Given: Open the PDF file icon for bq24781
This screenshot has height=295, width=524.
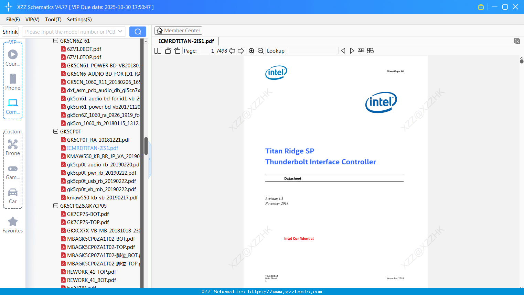Looking at the screenshot, I should (63, 287).
